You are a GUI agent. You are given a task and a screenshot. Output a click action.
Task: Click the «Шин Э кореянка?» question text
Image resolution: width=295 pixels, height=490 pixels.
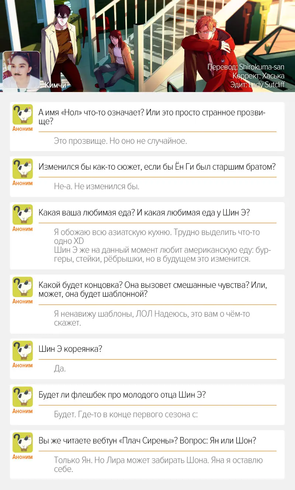tap(70, 349)
